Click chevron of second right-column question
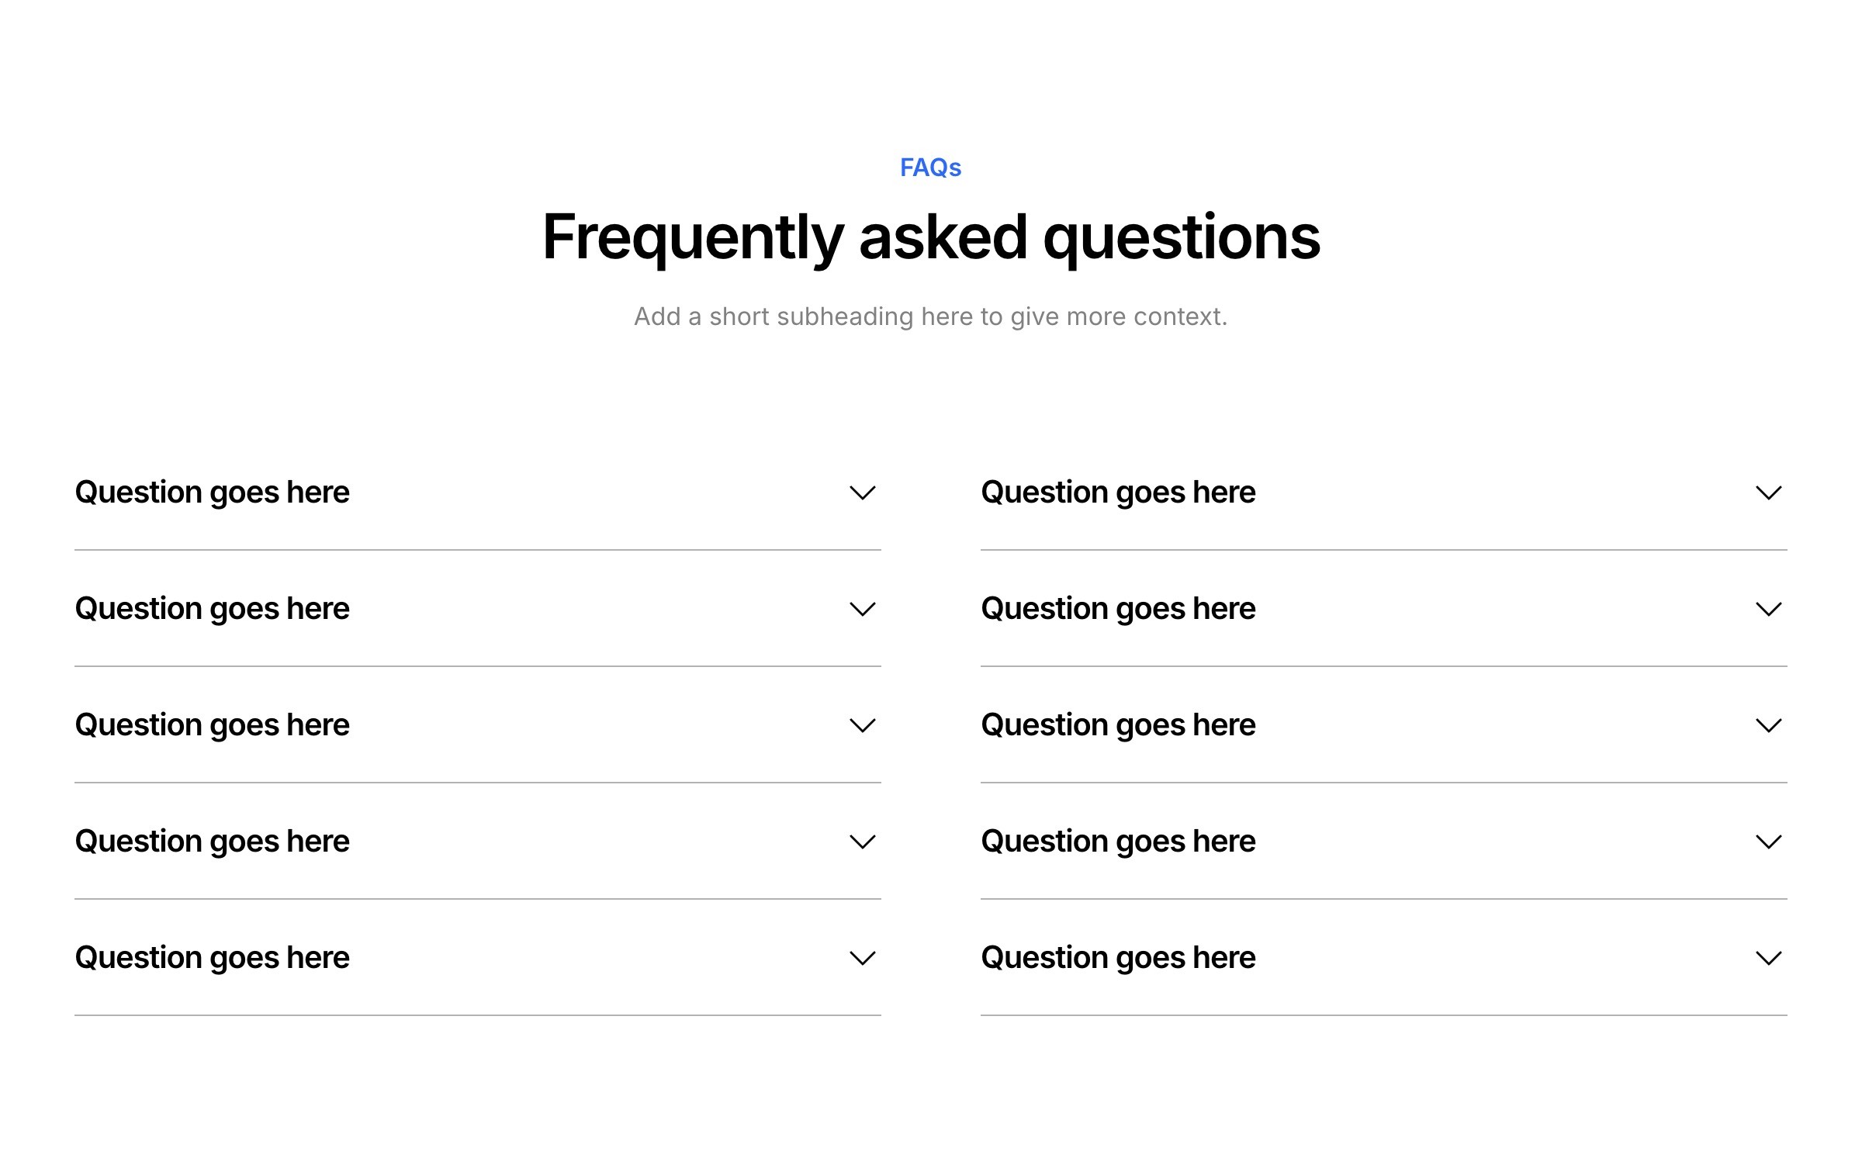This screenshot has width=1862, height=1165. (x=1768, y=610)
